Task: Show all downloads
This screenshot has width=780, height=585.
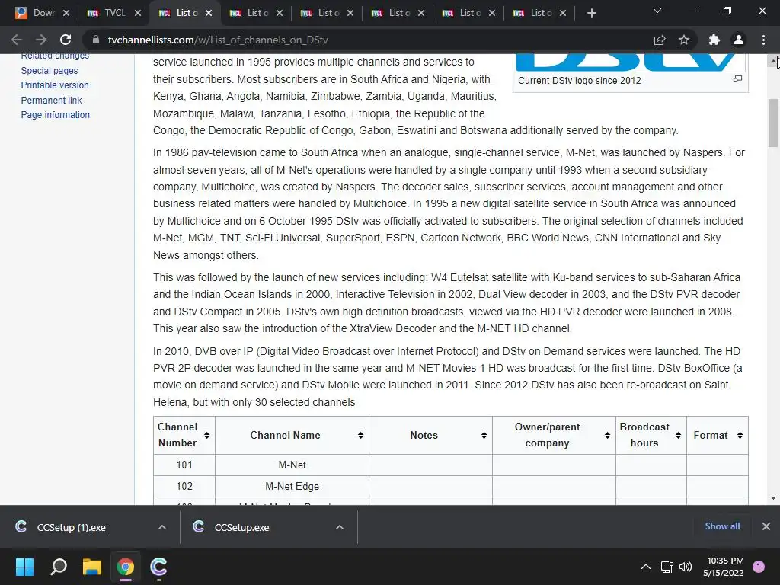Action: [x=722, y=526]
